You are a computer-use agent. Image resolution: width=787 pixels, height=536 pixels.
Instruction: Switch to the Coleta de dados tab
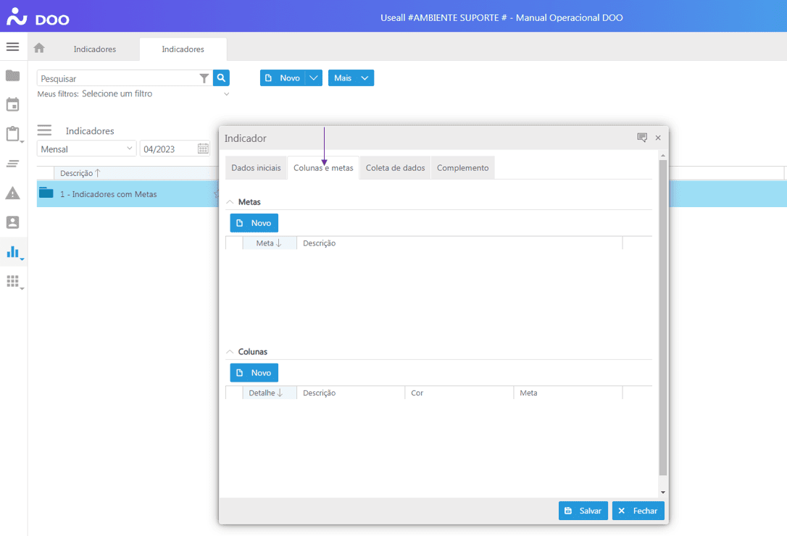(x=395, y=167)
